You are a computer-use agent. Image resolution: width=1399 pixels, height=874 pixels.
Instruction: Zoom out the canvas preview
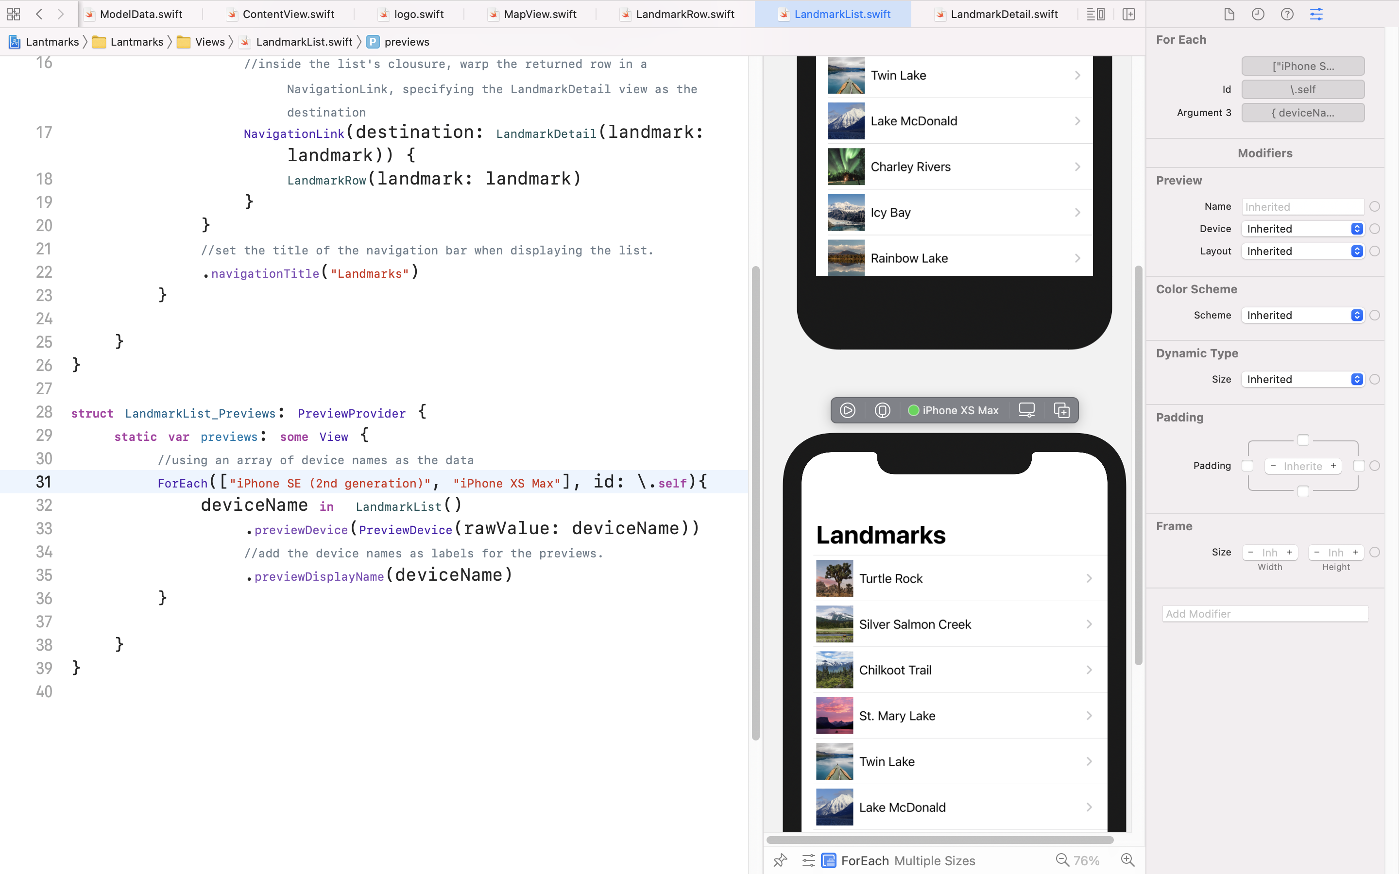click(x=1062, y=860)
